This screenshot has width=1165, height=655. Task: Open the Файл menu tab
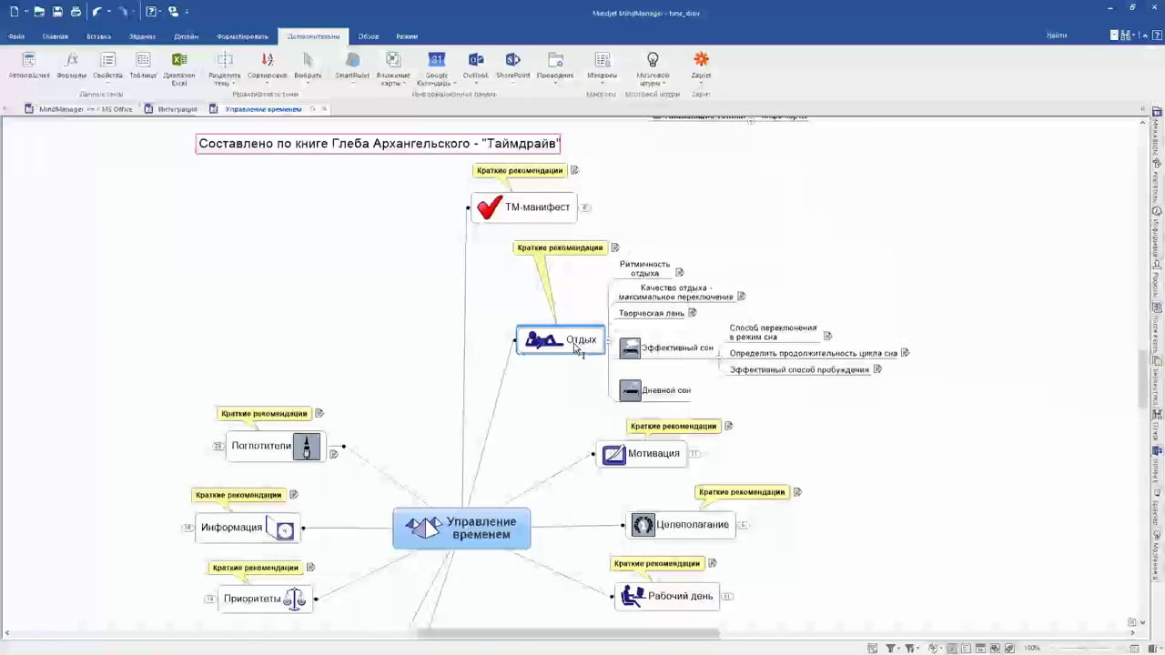click(x=16, y=36)
